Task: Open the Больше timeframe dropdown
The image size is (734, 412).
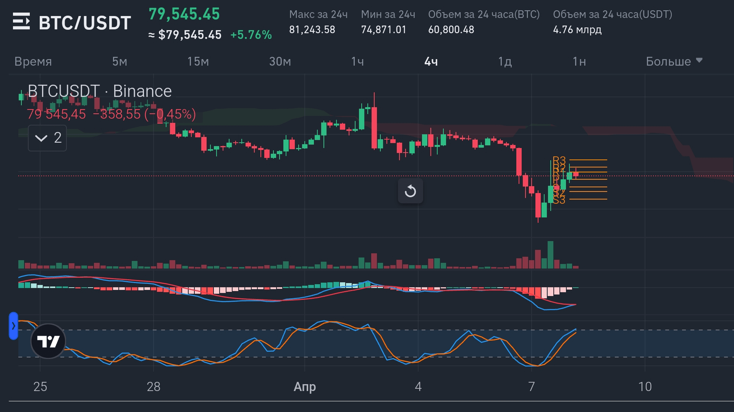Action: pyautogui.click(x=668, y=61)
